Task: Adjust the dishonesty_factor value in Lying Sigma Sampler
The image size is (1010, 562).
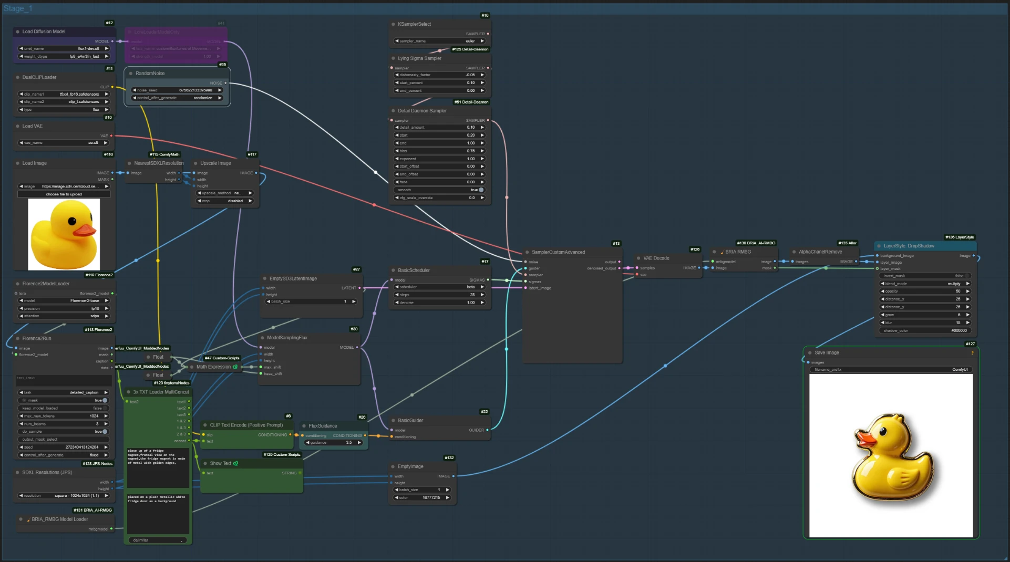Action: pos(439,75)
